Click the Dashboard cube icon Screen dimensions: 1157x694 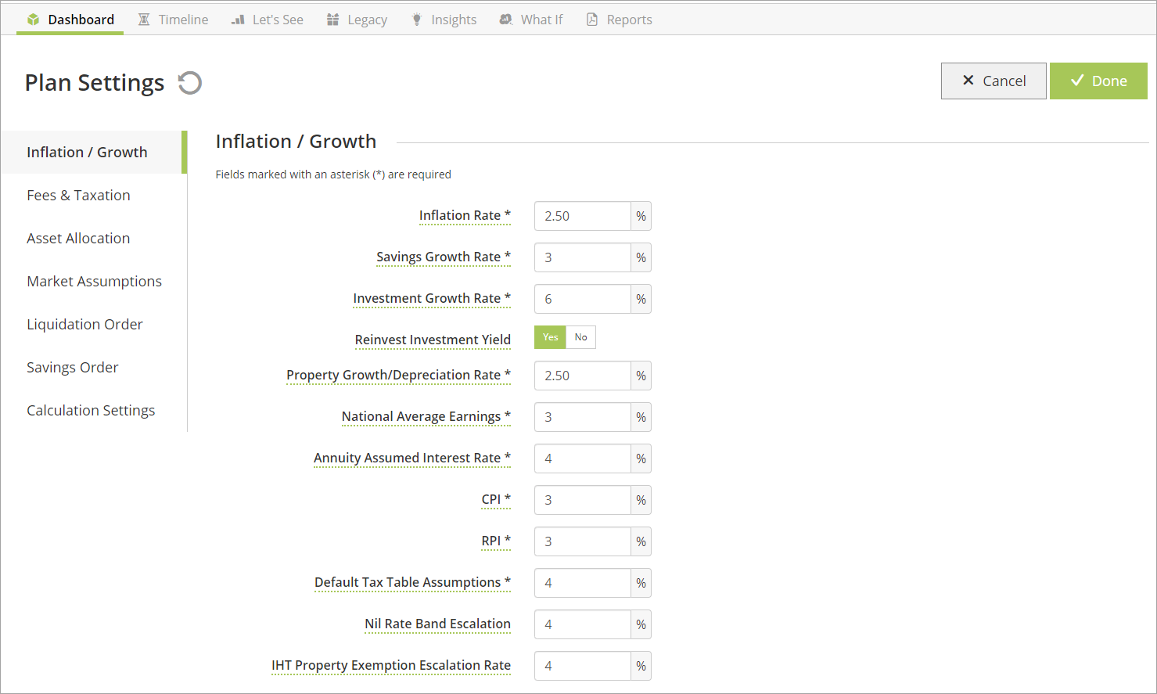(33, 20)
